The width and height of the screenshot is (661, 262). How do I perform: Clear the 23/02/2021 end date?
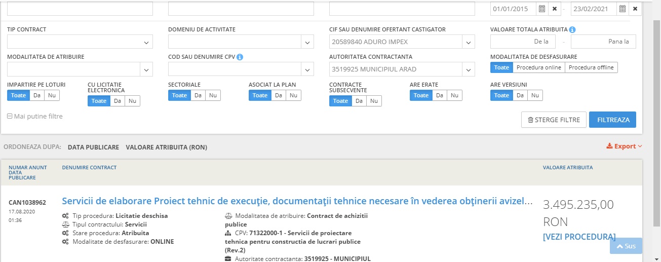click(x=635, y=9)
